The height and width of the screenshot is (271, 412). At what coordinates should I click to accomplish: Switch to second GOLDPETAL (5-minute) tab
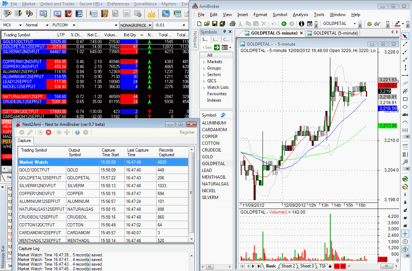333,33
